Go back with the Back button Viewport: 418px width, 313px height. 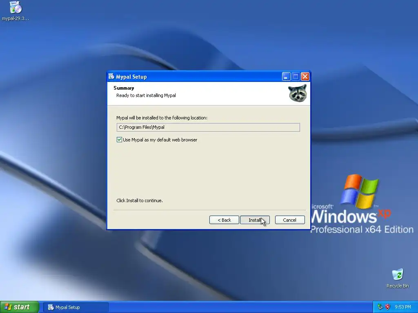(x=224, y=220)
